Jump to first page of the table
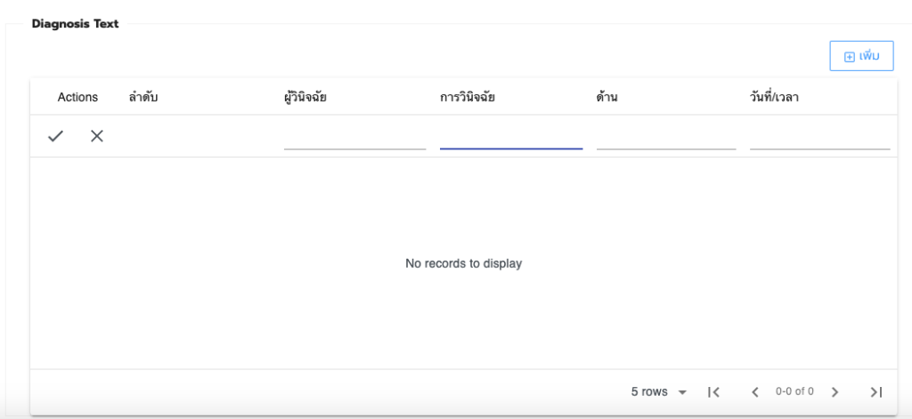 [x=713, y=391]
